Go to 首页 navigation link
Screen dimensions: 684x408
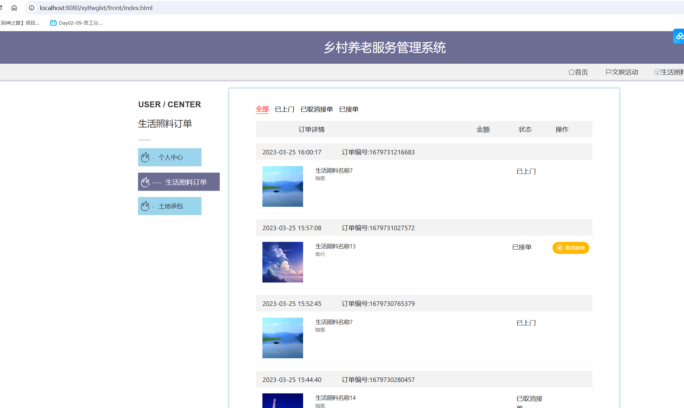pyautogui.click(x=578, y=72)
